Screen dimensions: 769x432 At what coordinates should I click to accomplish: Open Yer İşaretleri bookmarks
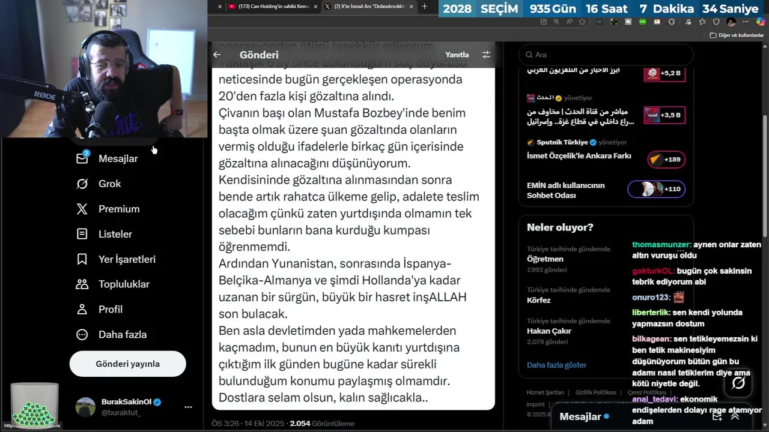[x=116, y=259]
